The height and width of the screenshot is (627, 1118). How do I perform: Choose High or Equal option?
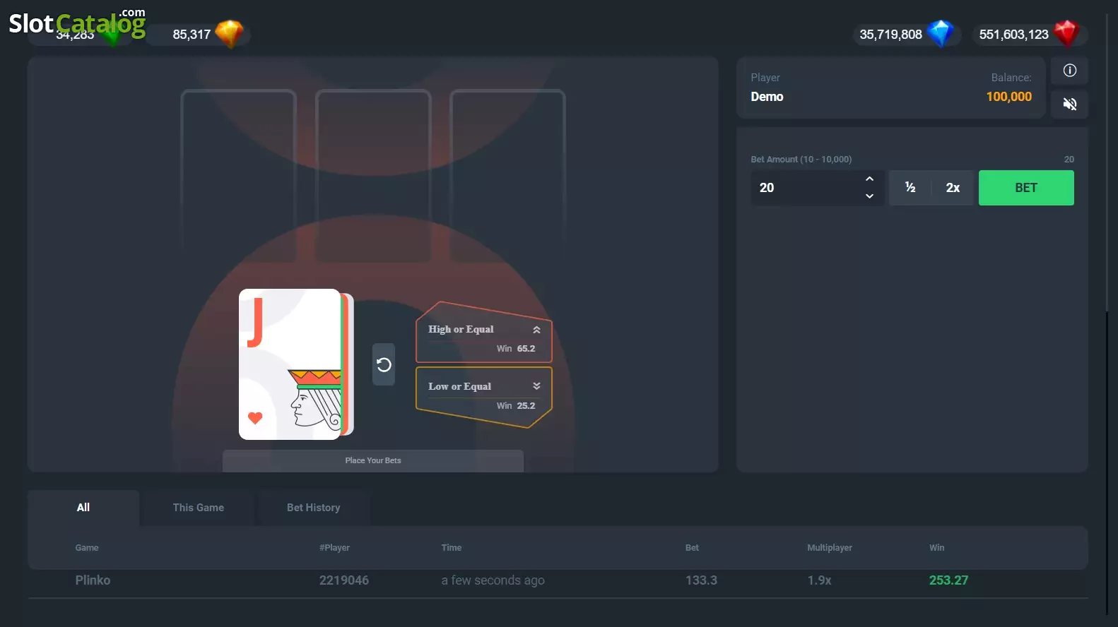(483, 333)
